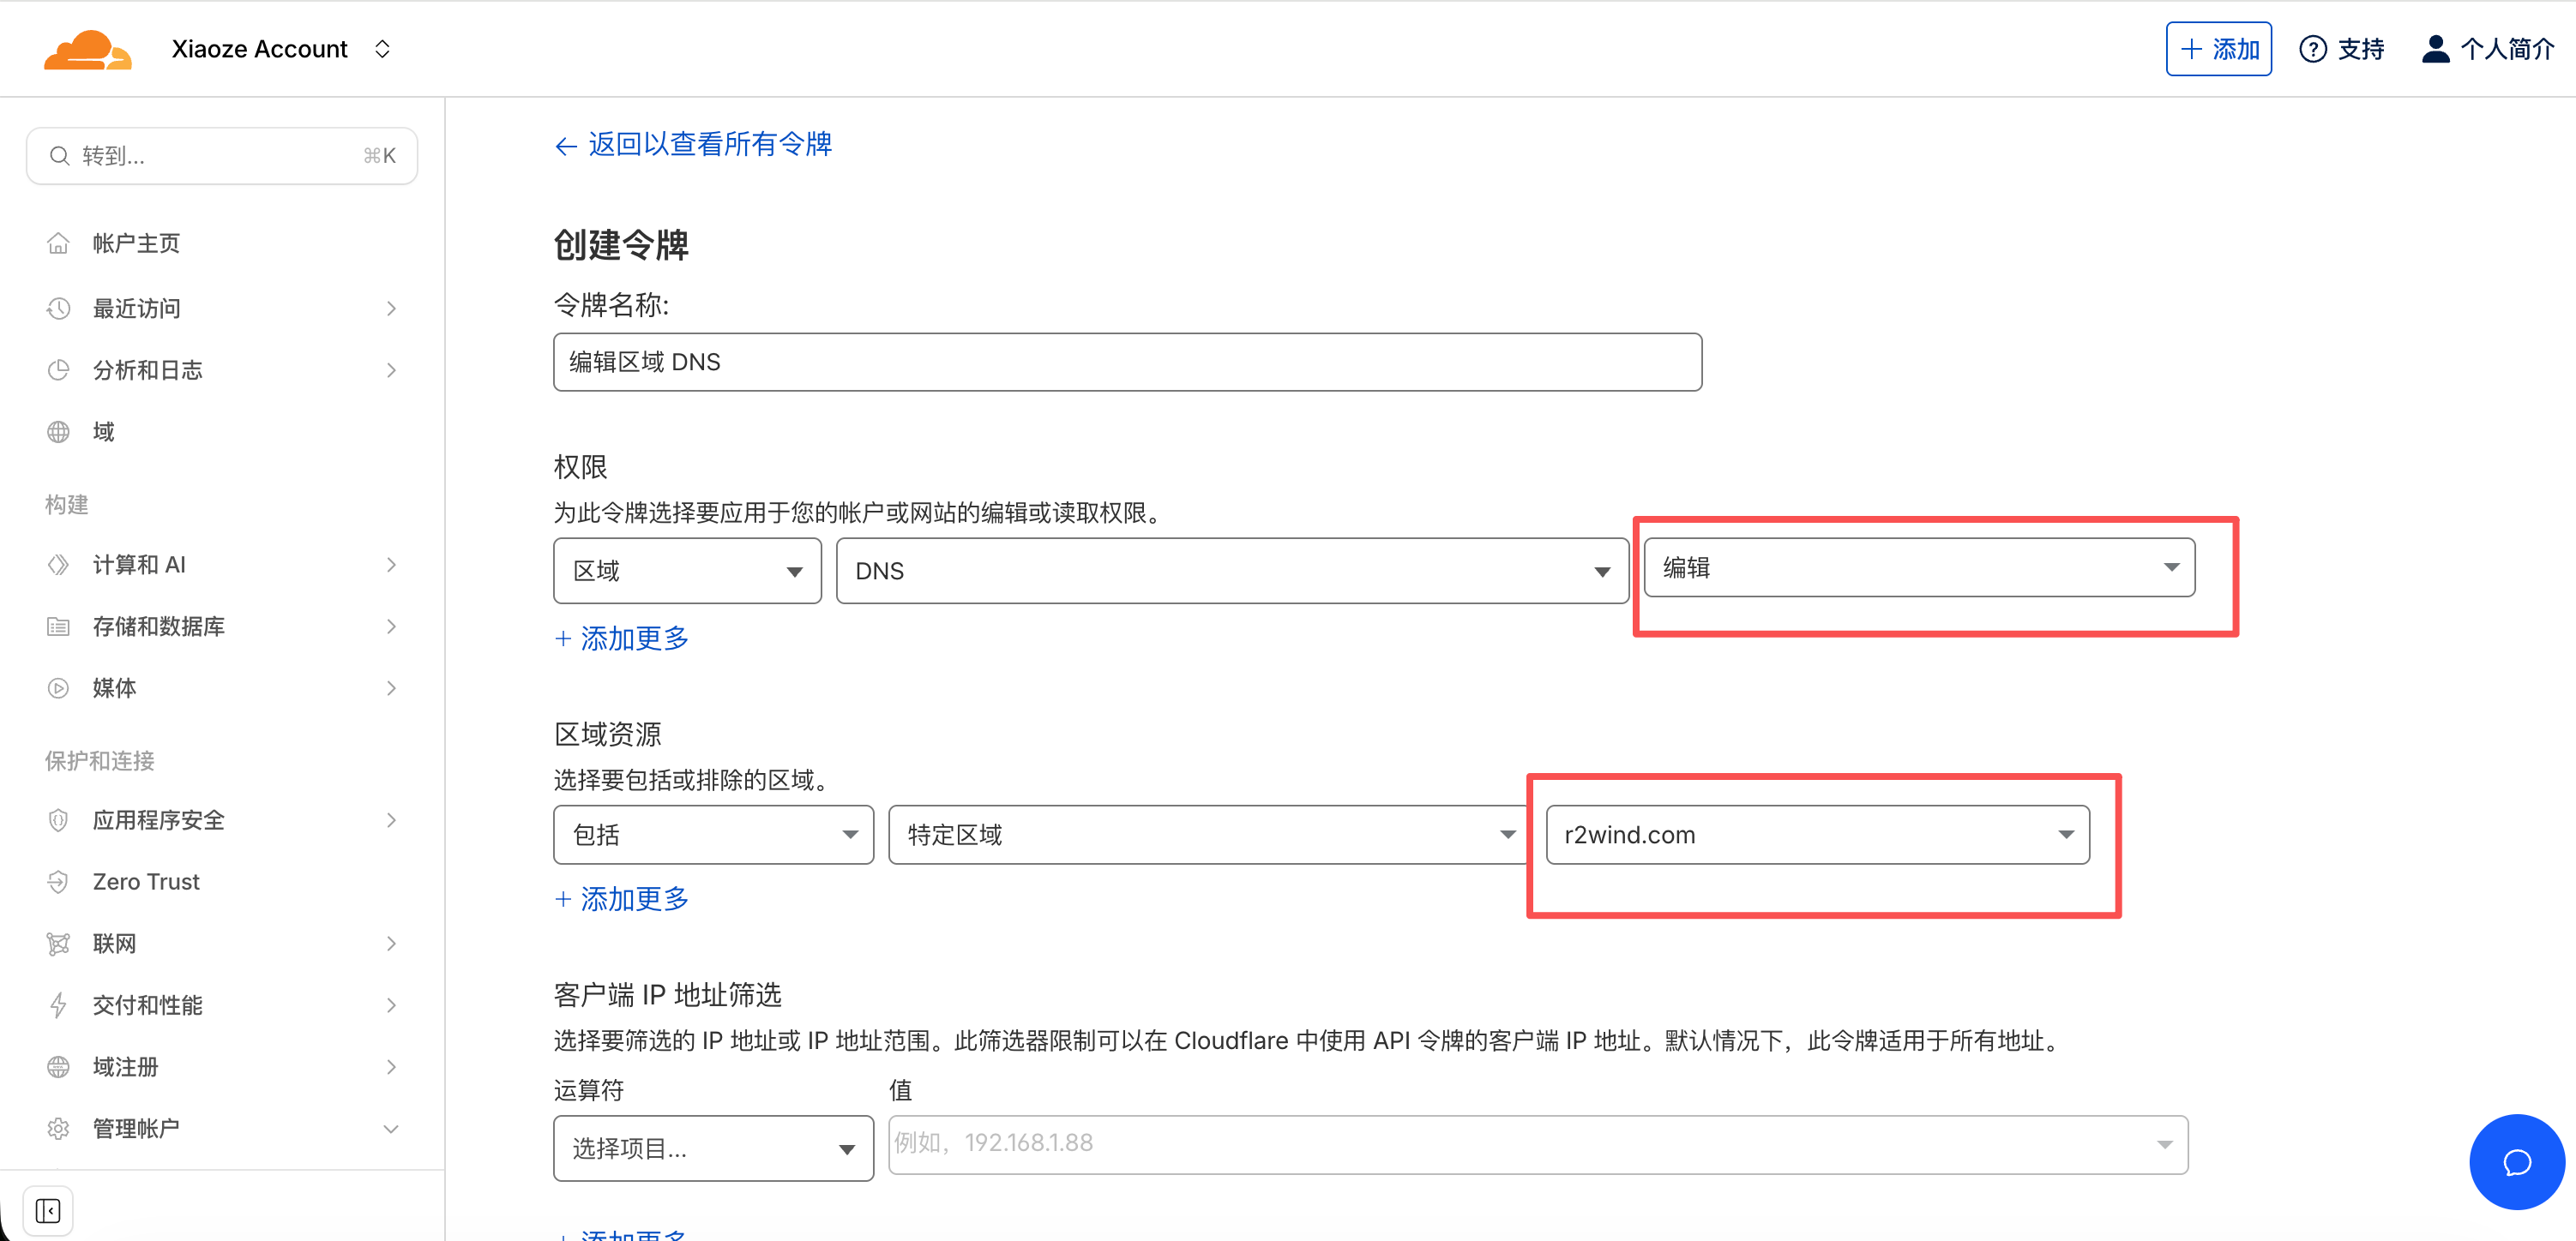Select 存储和数据库 in the sidebar
The width and height of the screenshot is (2576, 1241).
pos(158,626)
